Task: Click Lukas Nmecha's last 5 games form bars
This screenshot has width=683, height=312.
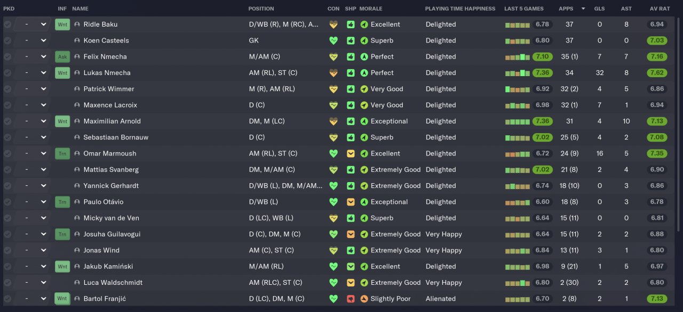Action: (517, 73)
